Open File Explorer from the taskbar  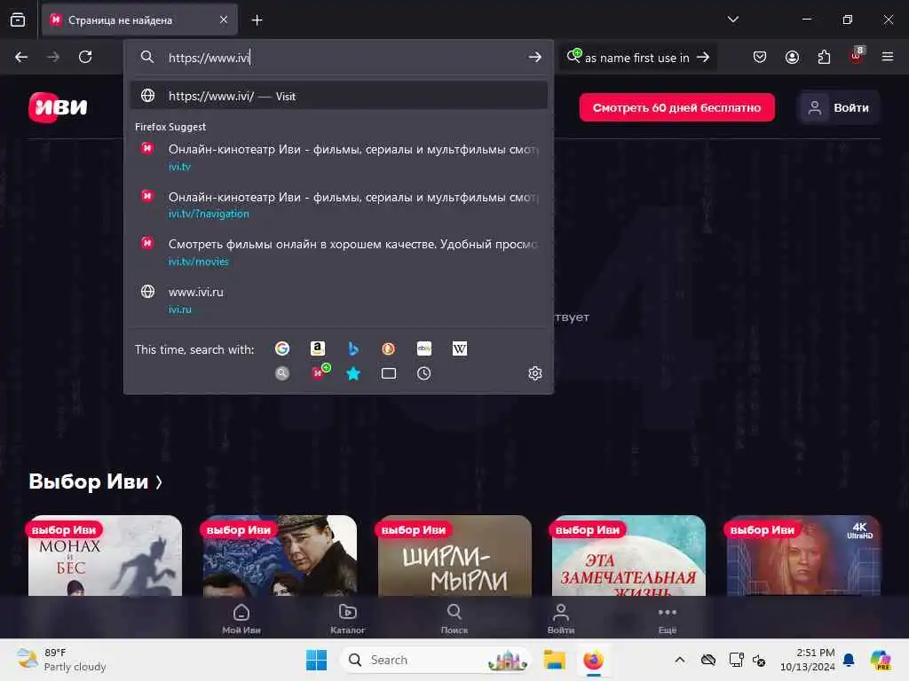[x=554, y=660]
